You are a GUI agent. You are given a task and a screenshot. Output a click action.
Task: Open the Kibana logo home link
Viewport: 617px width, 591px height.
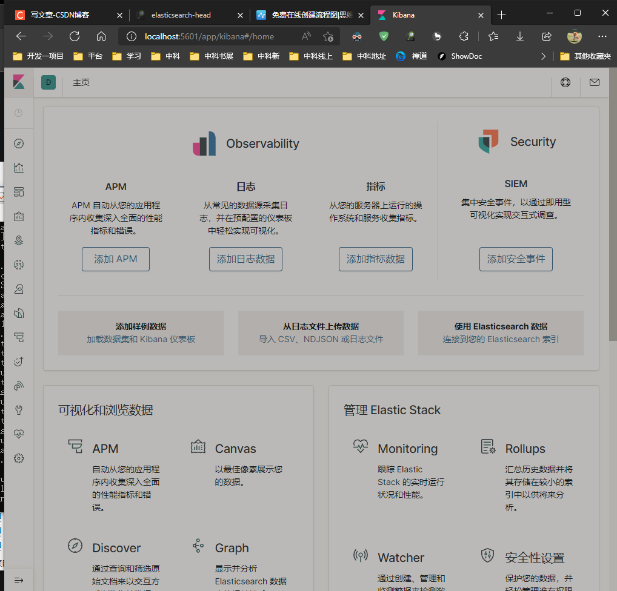pos(19,82)
